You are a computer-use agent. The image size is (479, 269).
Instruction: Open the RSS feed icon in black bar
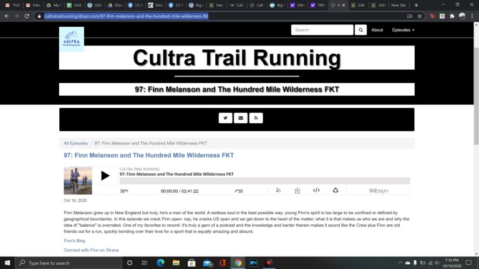[x=255, y=118]
